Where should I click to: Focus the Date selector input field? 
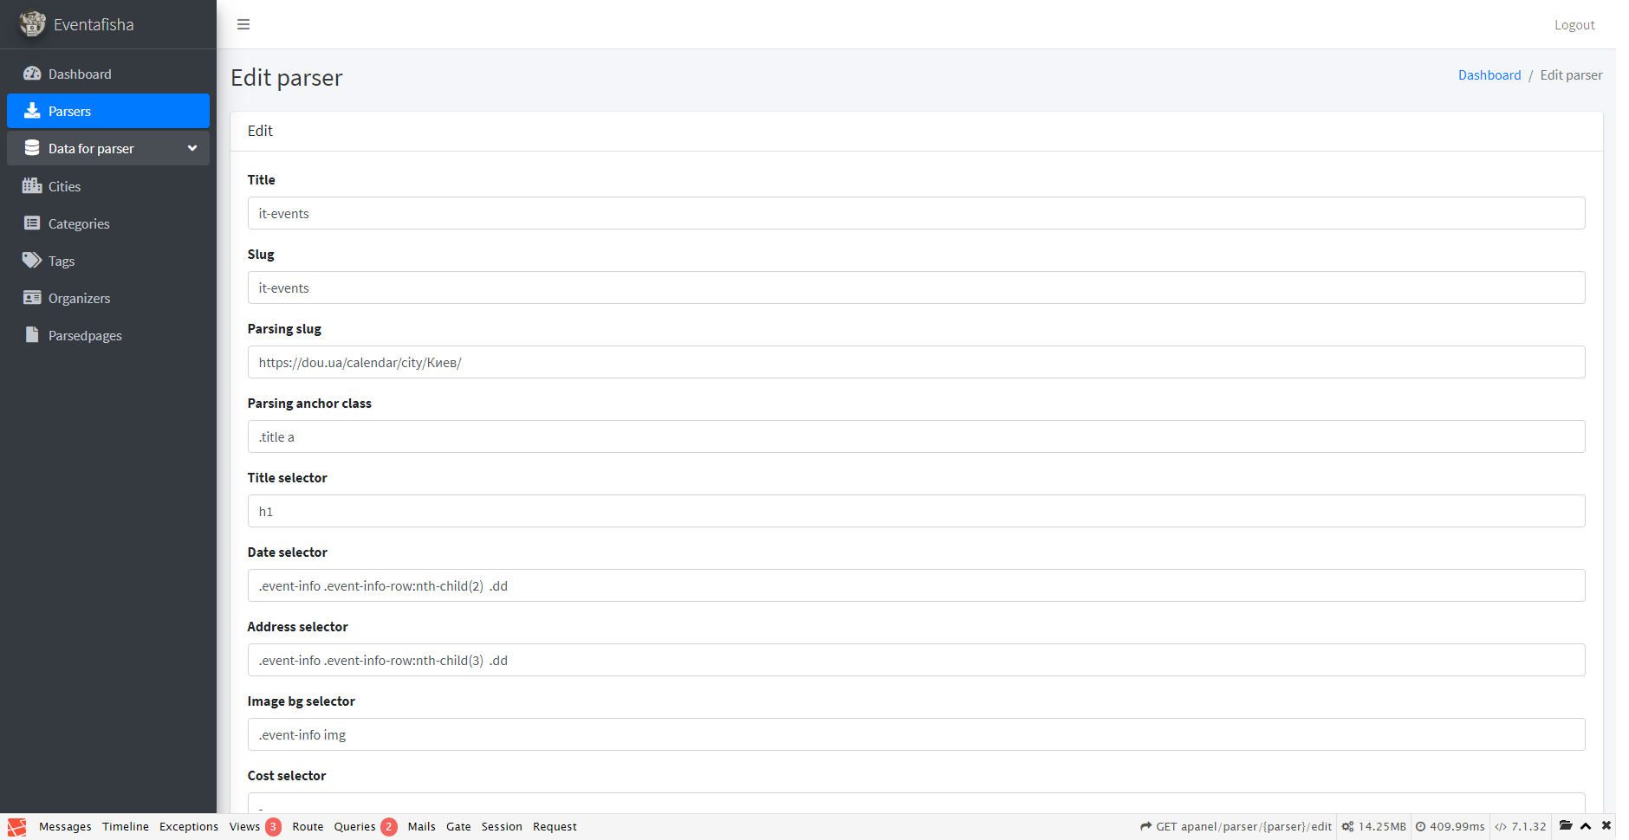[916, 585]
